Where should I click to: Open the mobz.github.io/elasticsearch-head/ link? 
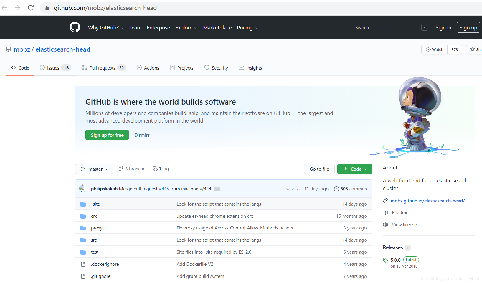(427, 201)
